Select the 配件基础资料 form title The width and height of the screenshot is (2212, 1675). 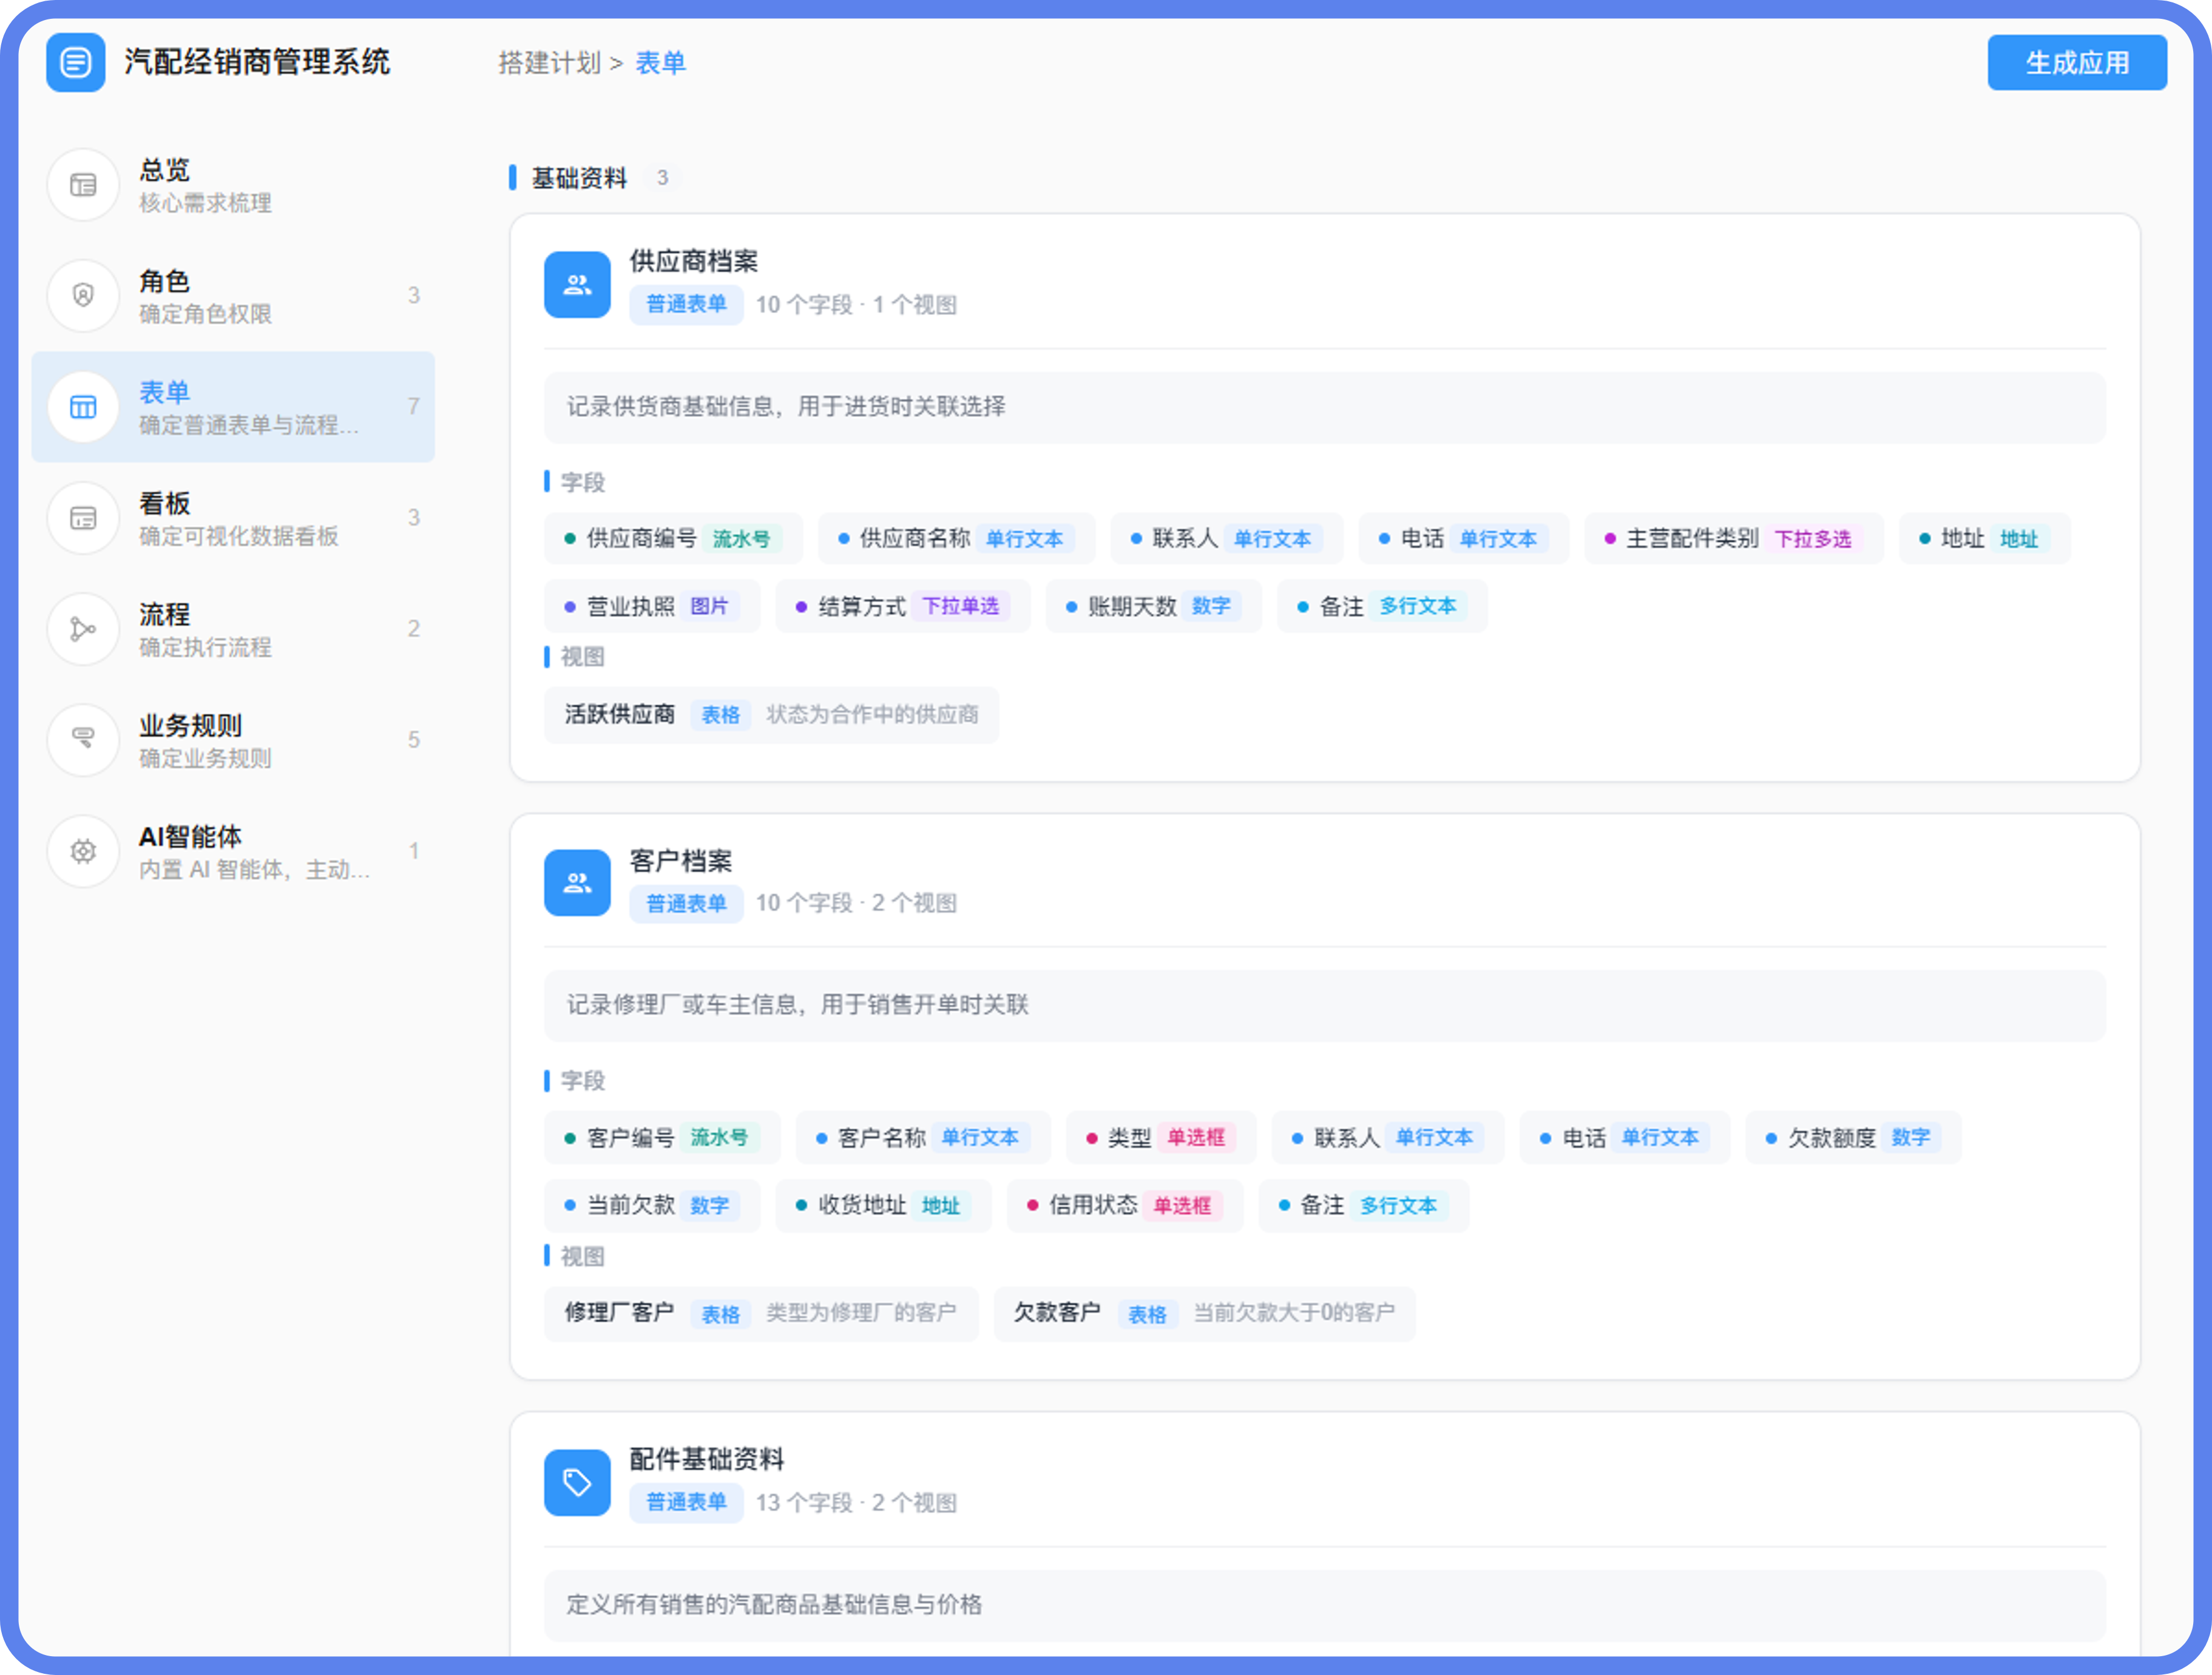[x=706, y=1459]
